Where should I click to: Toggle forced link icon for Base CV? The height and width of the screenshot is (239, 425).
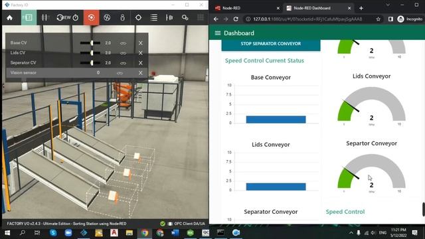click(123, 43)
